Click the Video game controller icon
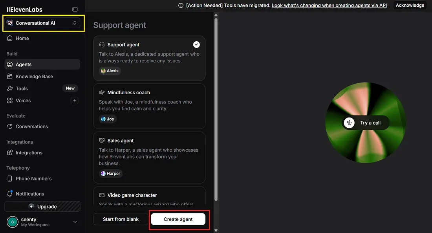 point(102,195)
